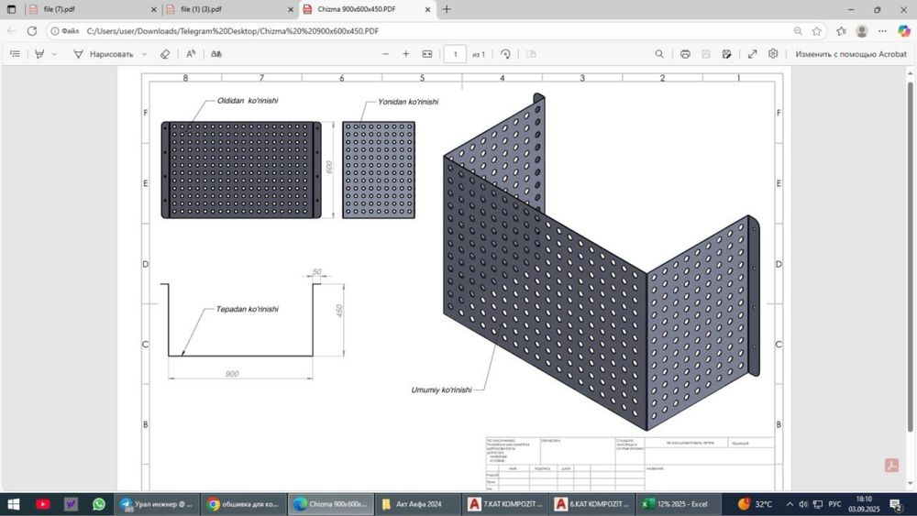Image resolution: width=917 pixels, height=516 pixels.
Task: Switch to the Chrome обшивка для ко... window
Action: point(244,504)
